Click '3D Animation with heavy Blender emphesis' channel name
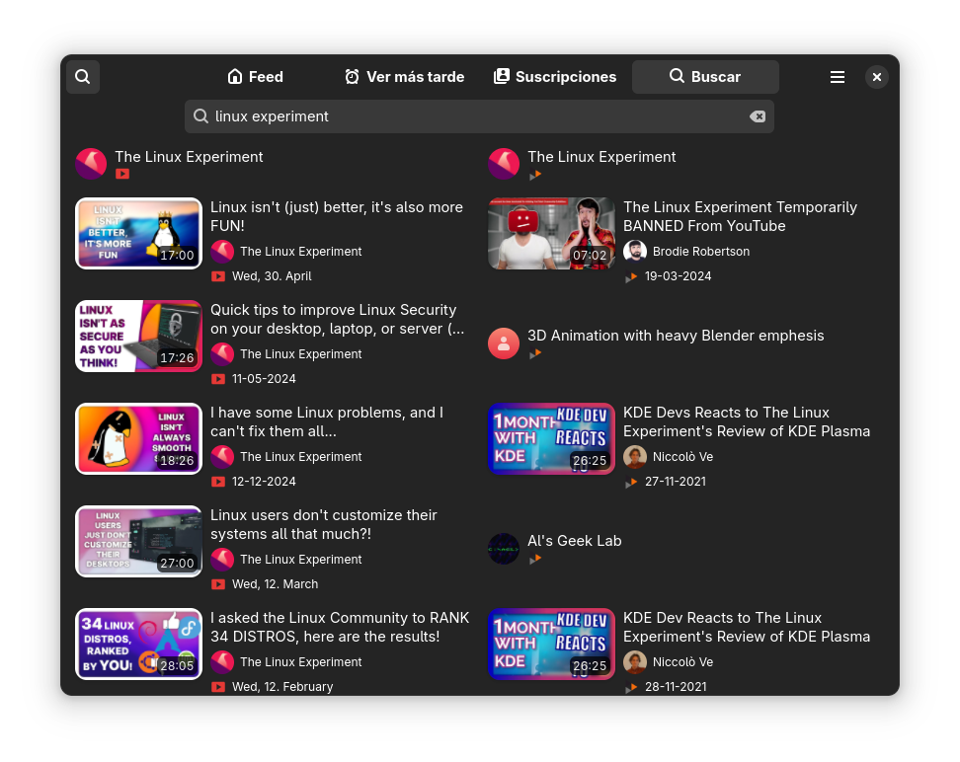 pos(676,336)
